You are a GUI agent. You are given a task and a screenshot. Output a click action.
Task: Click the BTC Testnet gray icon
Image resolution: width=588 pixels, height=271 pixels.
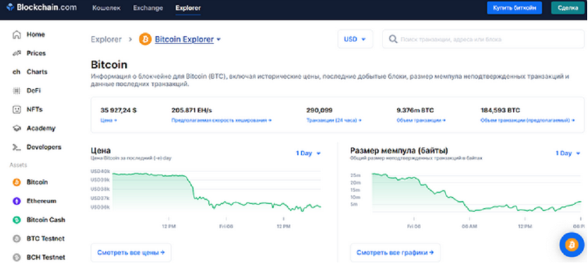tap(16, 239)
